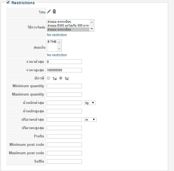Click the minimum price field containing 0
The image size is (174, 171).
(x=64, y=62)
